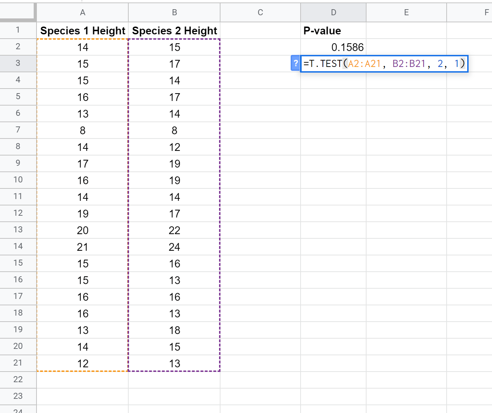Image resolution: width=492 pixels, height=413 pixels.
Task: Click cell B19 with value 18
Action: click(x=174, y=330)
